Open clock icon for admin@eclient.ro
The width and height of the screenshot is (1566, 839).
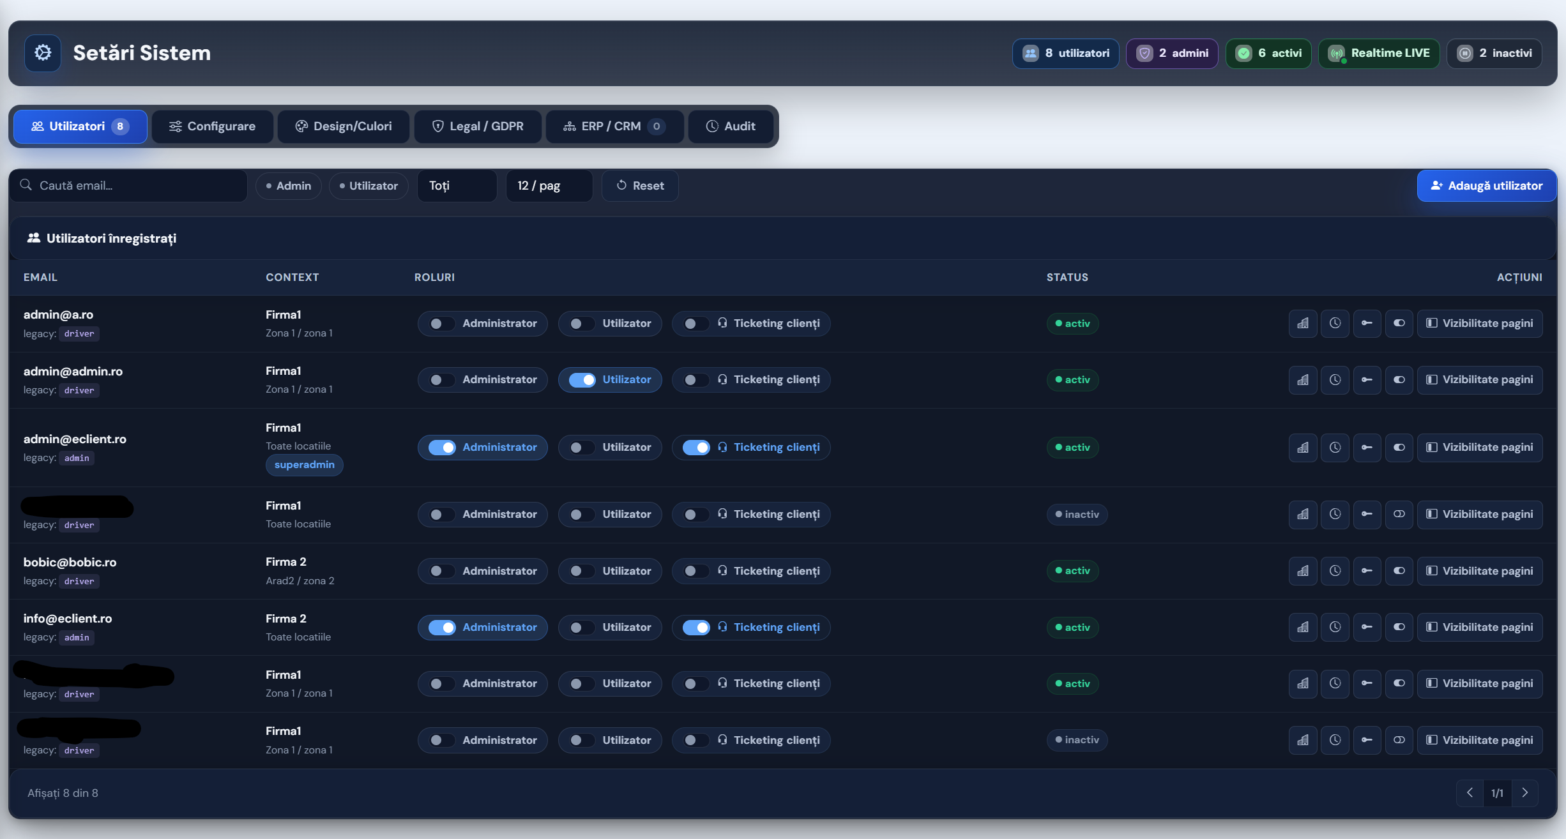1335,448
